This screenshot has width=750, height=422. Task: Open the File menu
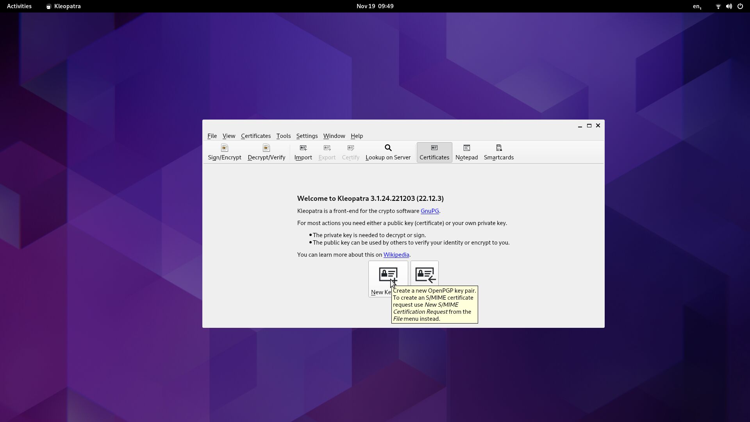click(x=212, y=136)
